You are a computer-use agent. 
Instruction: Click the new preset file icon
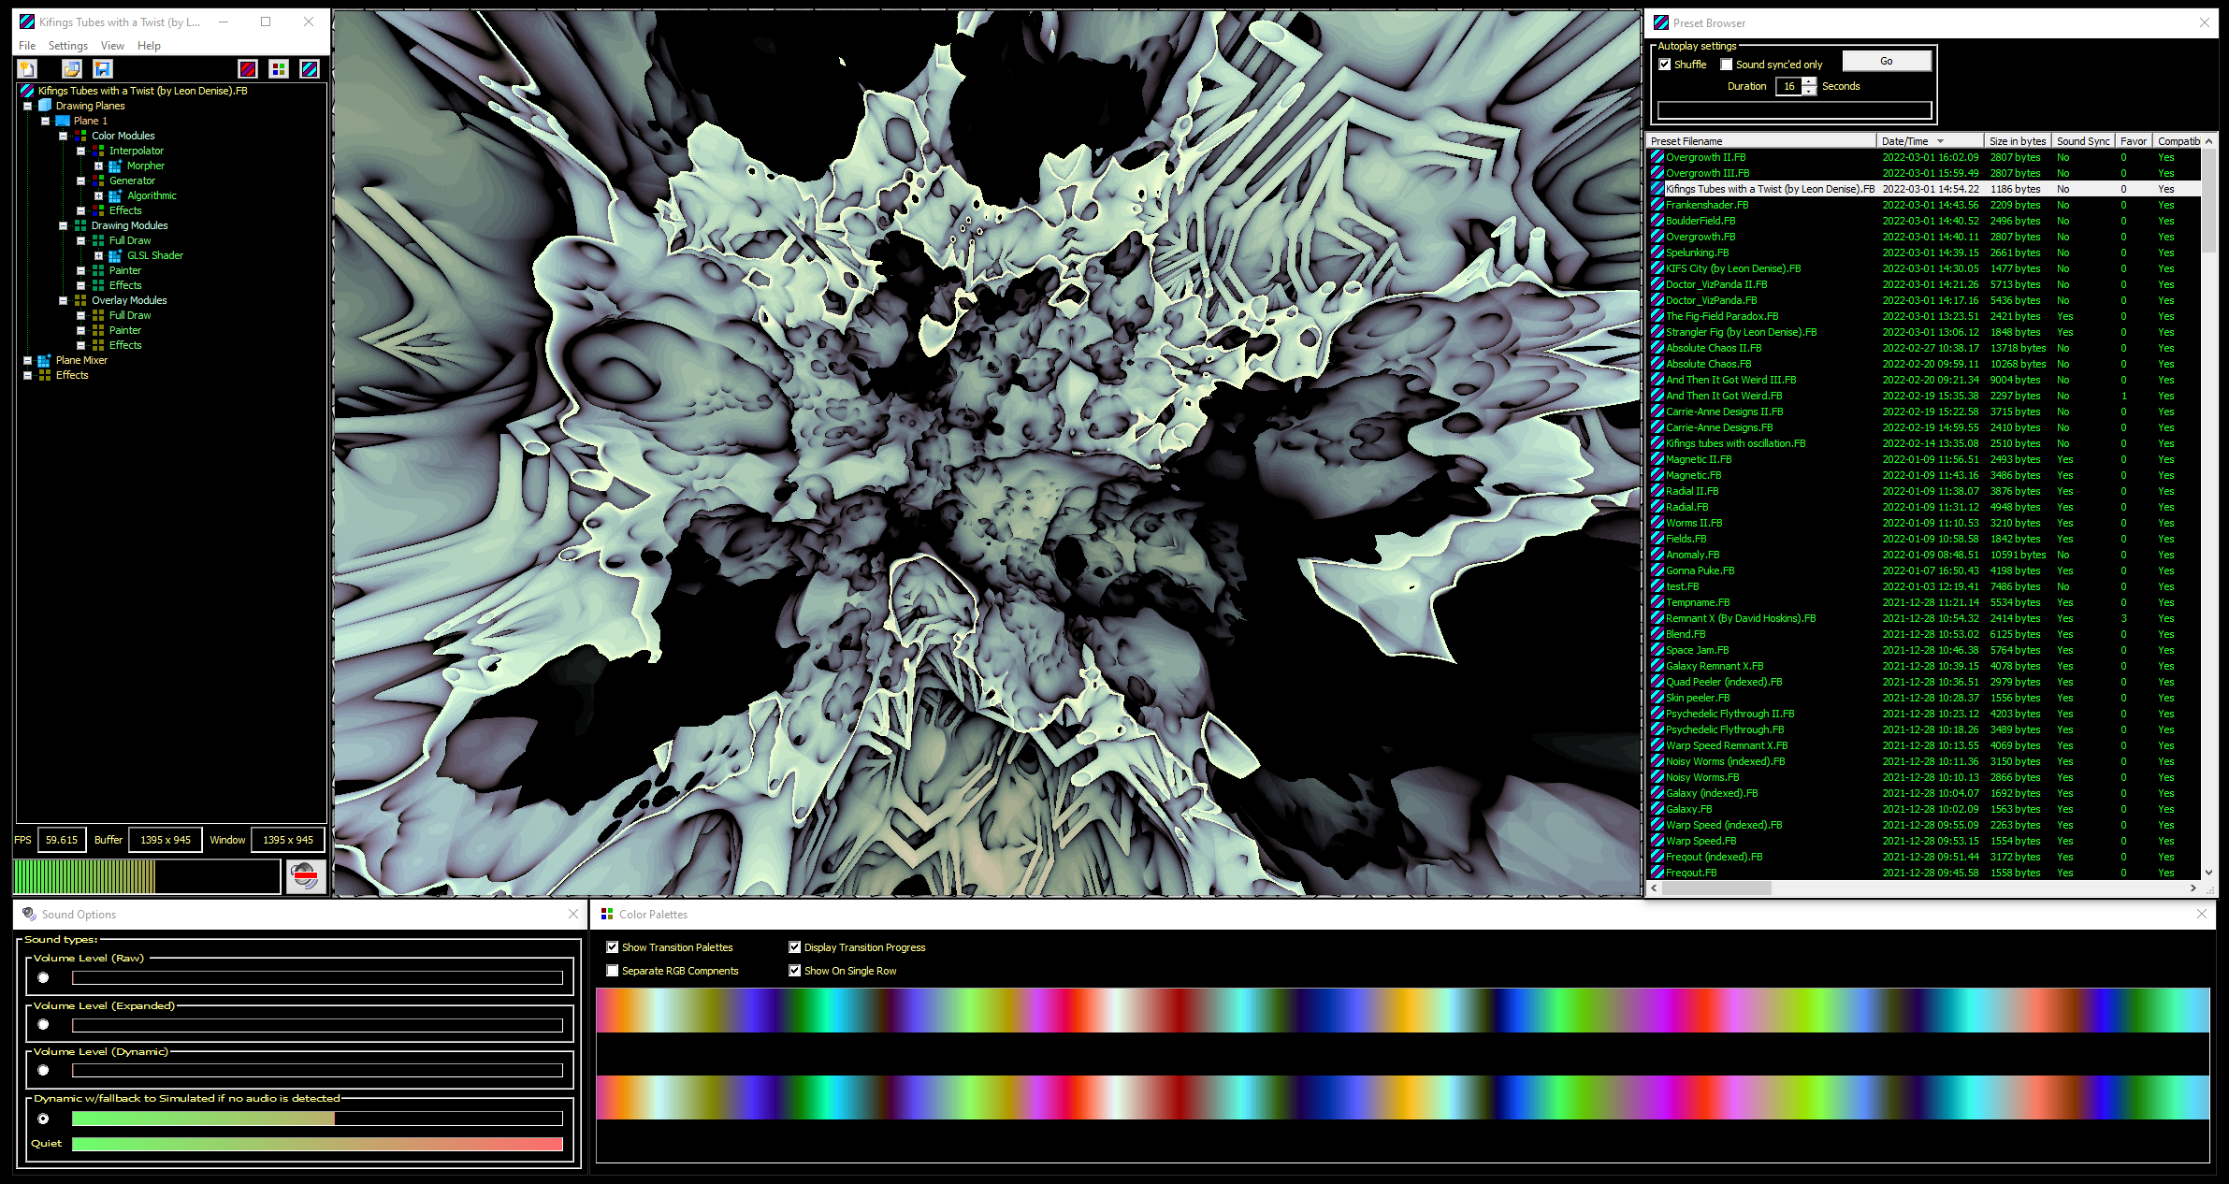[x=27, y=68]
